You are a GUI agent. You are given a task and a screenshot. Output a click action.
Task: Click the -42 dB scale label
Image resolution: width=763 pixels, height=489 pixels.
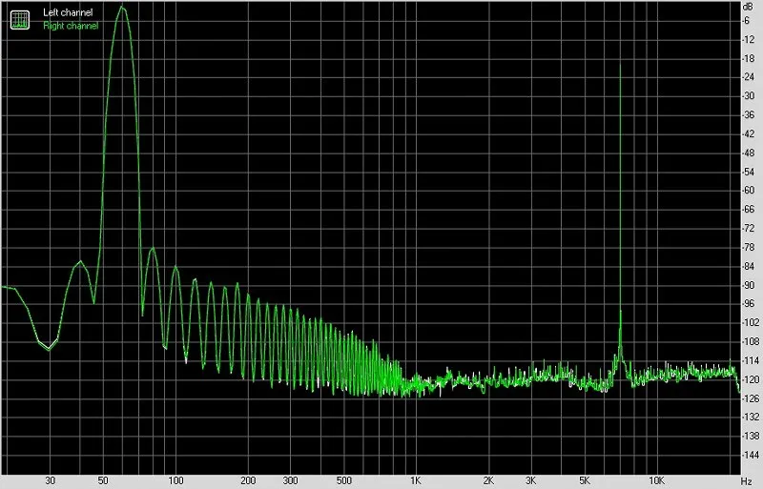pyautogui.click(x=749, y=134)
